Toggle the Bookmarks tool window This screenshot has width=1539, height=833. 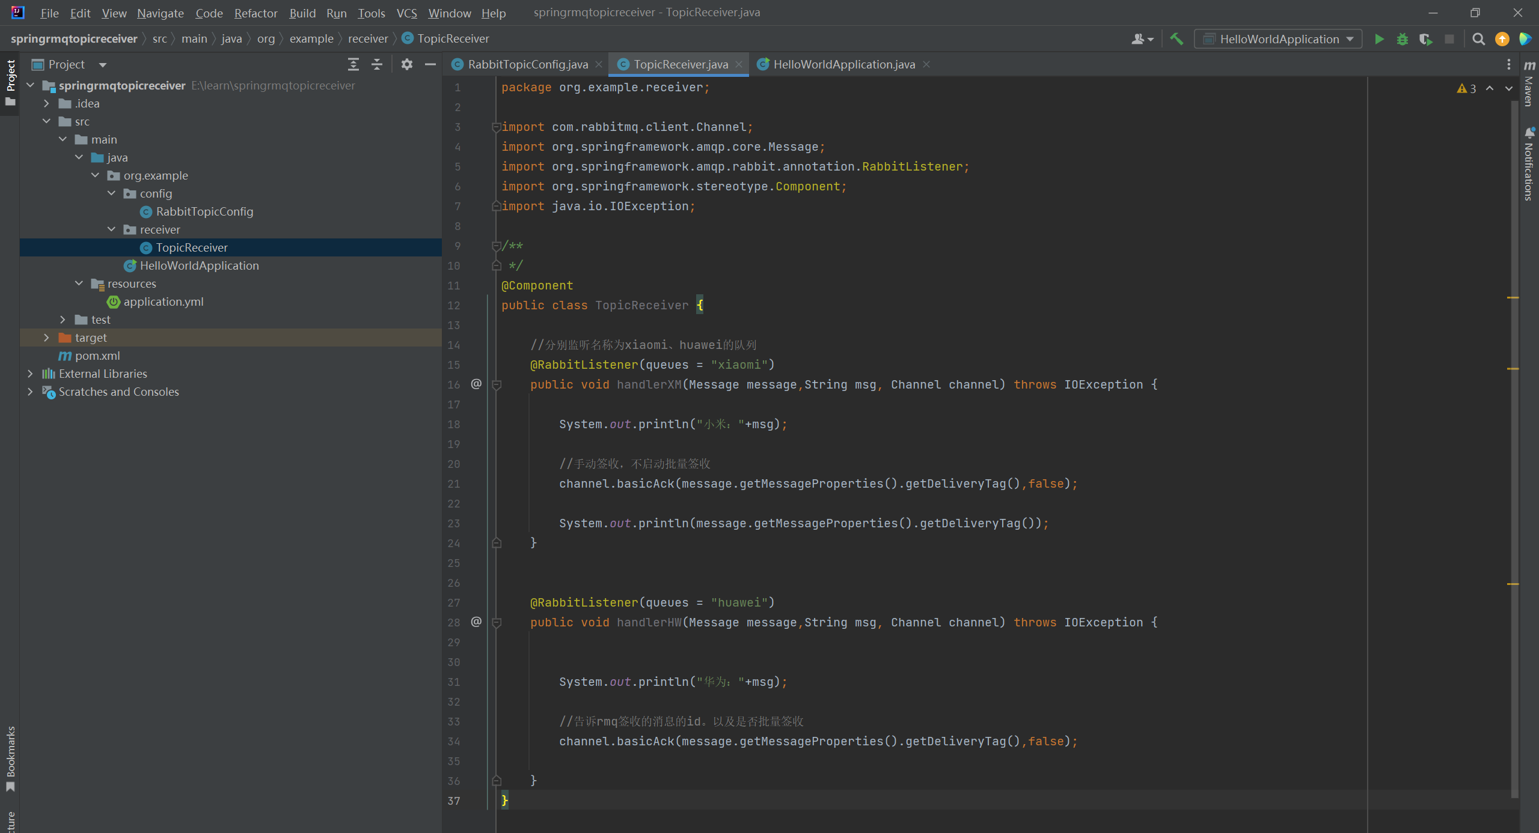click(10, 758)
